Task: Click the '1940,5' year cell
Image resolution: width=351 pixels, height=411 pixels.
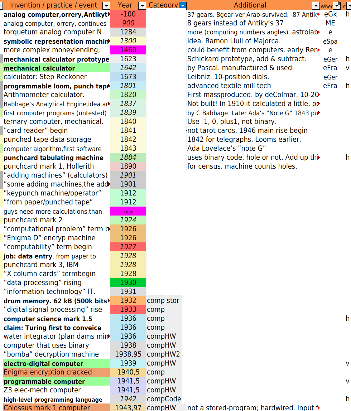Action: coord(128,372)
